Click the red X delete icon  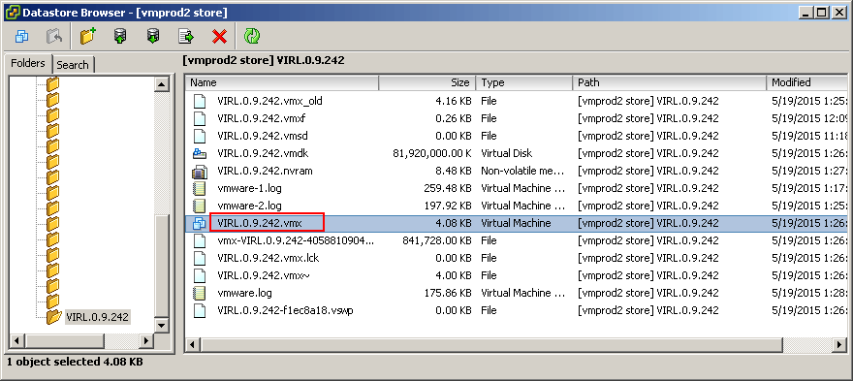pos(219,37)
